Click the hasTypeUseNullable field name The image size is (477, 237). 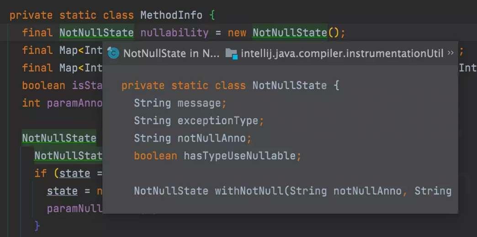coord(240,156)
